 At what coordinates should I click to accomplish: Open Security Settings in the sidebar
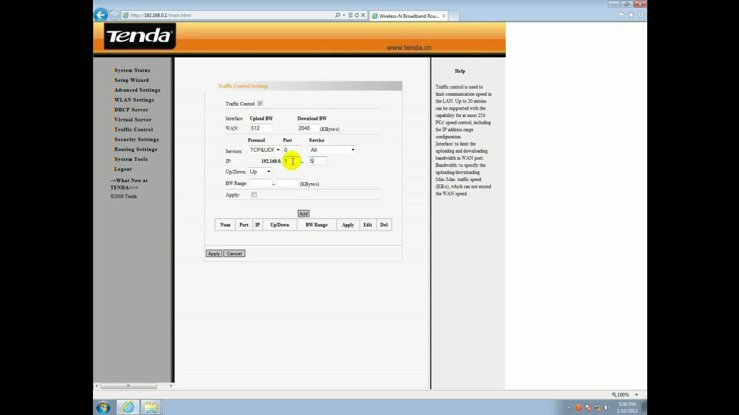pyautogui.click(x=136, y=139)
